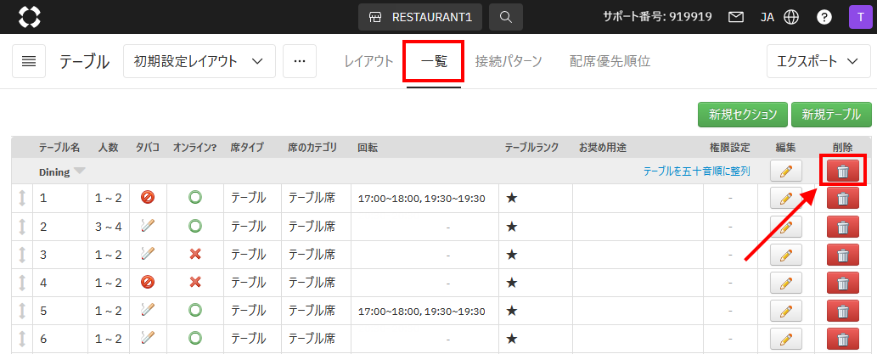Click the テーブルを五十音順に整列 link
877x354 pixels.
tap(696, 171)
